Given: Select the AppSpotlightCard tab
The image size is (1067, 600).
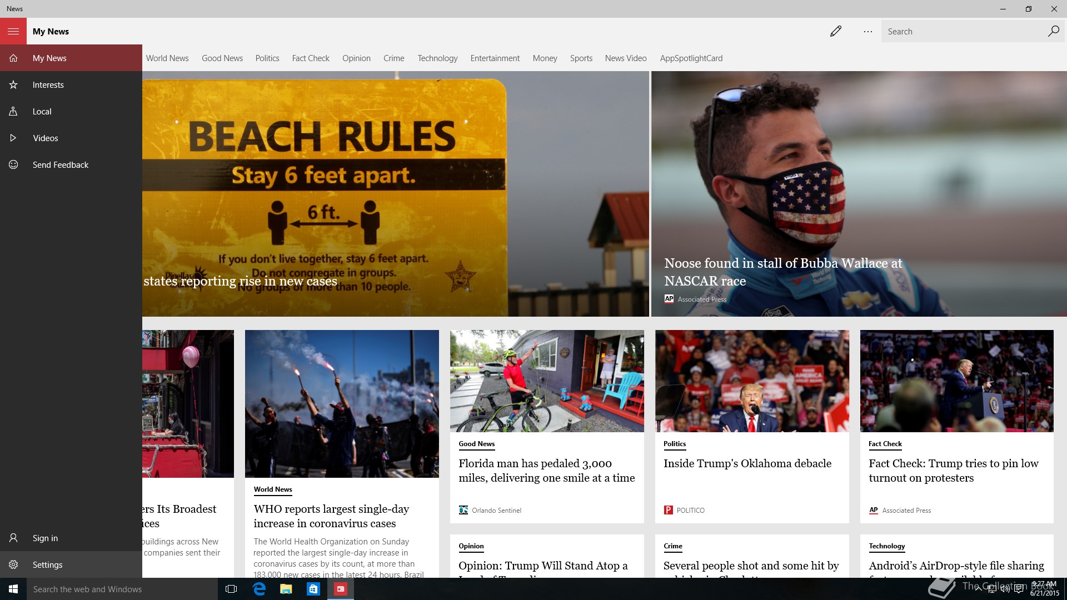Looking at the screenshot, I should coord(691,58).
